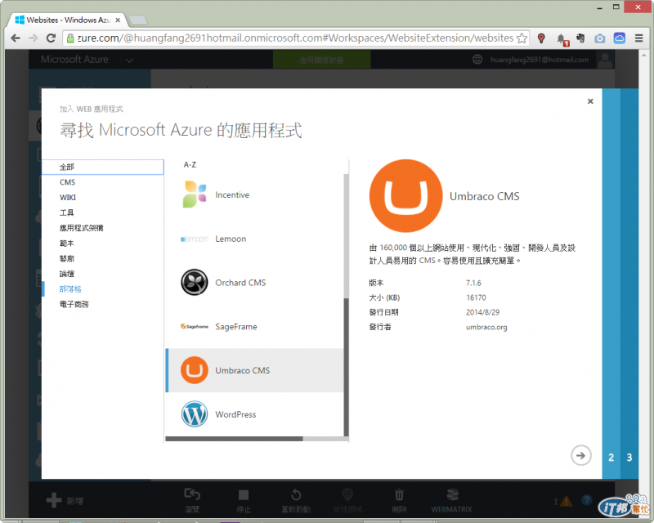Click the SageFrame entry text

coord(236,327)
